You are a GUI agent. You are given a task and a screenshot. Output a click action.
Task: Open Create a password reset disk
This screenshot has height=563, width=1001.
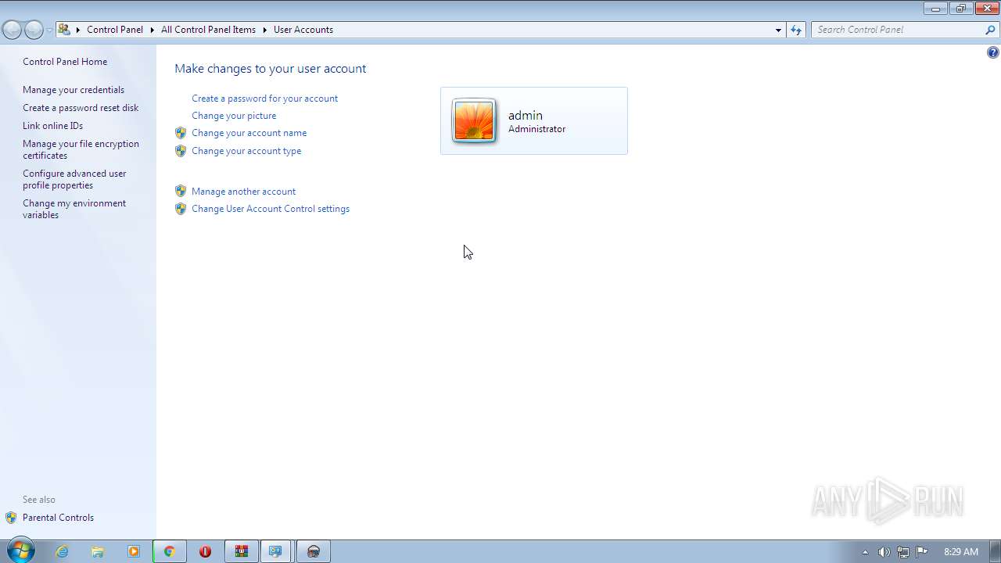[81, 108]
